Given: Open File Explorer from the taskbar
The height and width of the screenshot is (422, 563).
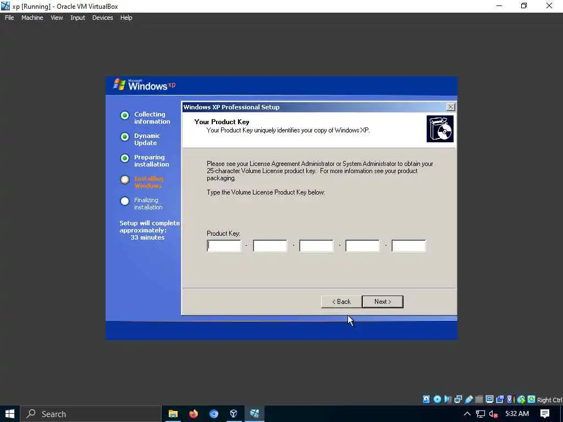Looking at the screenshot, I should (173, 414).
